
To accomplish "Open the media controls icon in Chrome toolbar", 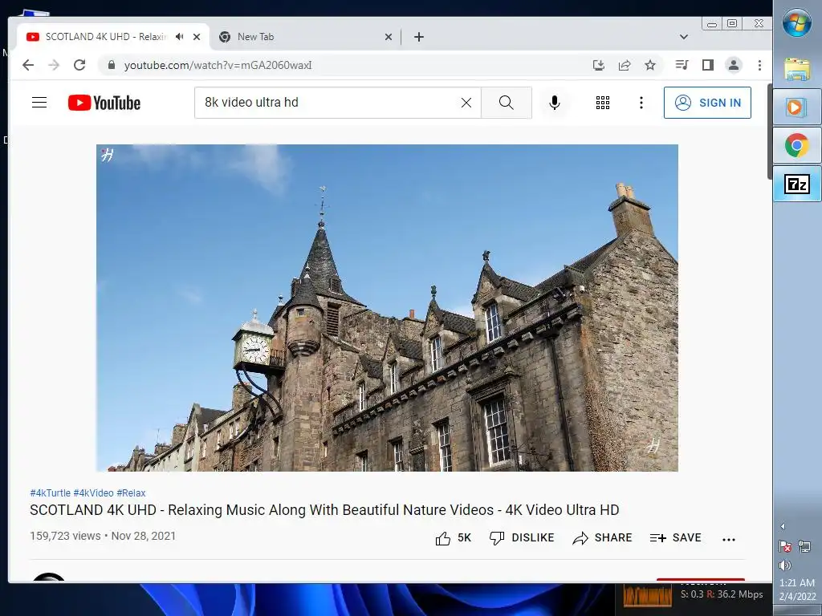I will click(682, 65).
